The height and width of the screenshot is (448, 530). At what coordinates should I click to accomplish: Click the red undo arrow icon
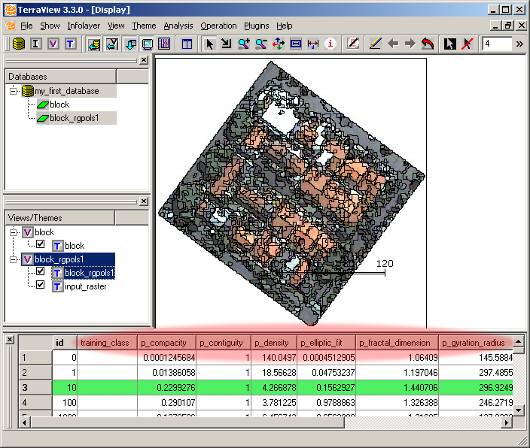(x=428, y=44)
